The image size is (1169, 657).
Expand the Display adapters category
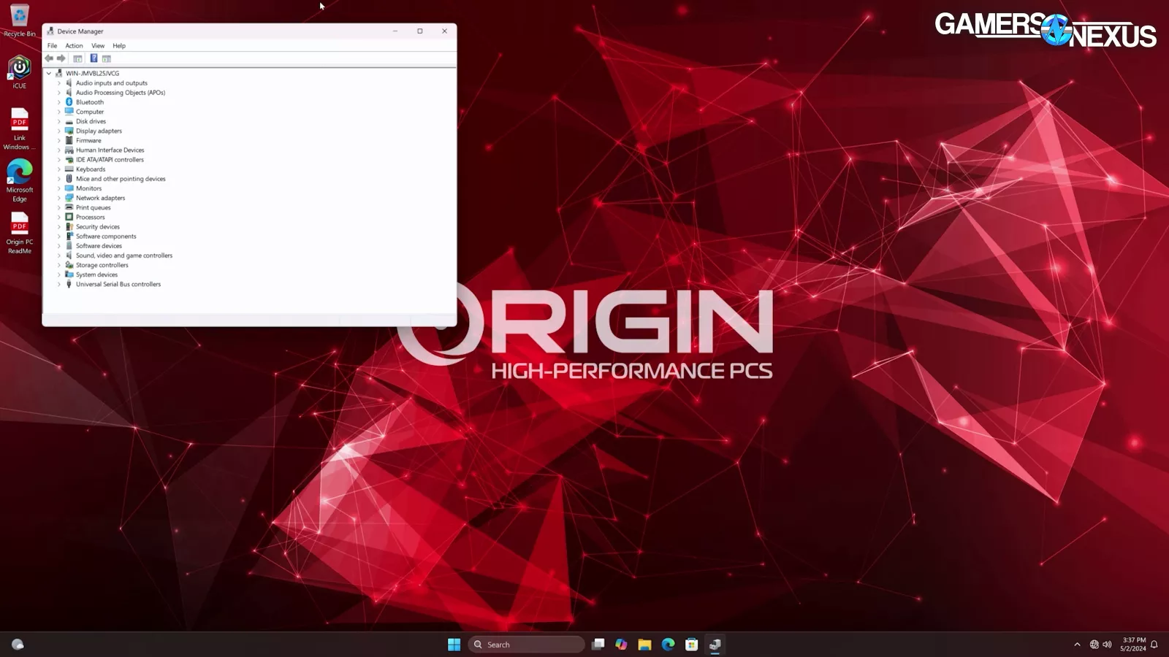(59, 131)
